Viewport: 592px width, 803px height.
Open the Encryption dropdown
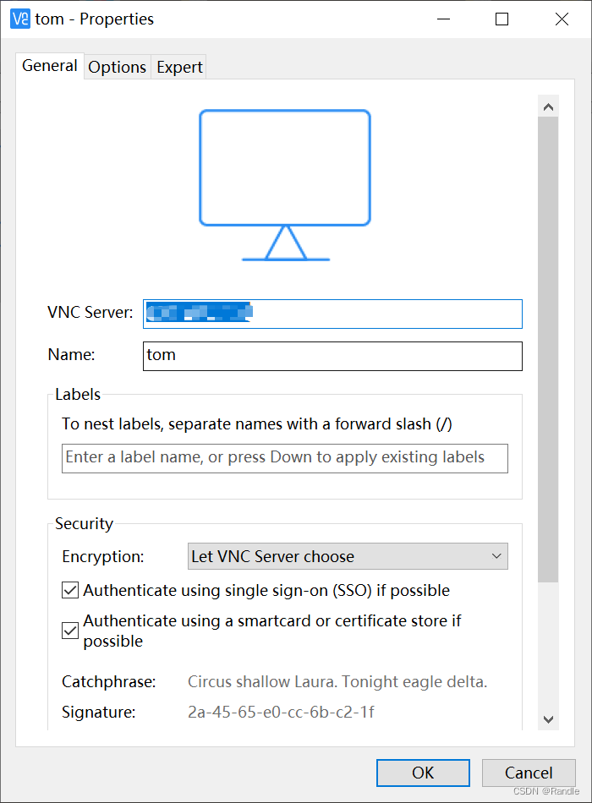tap(348, 556)
